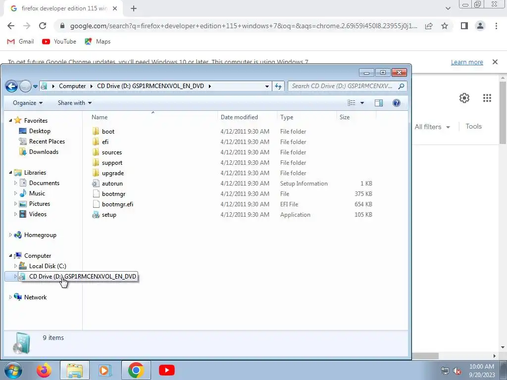The height and width of the screenshot is (380, 507).
Task: Open Gmail bookmark
Action: pos(21,42)
